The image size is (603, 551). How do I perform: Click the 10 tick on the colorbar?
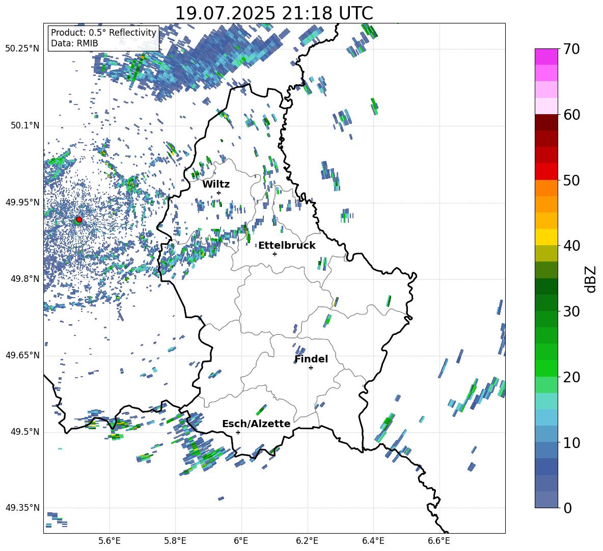point(571,442)
